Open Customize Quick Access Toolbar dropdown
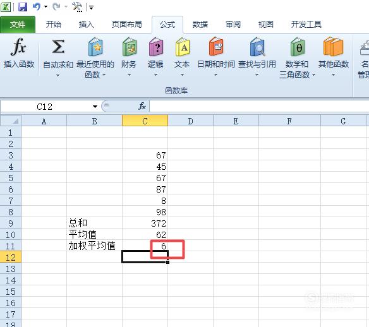Screen dimensions: 369x327 coord(92,8)
